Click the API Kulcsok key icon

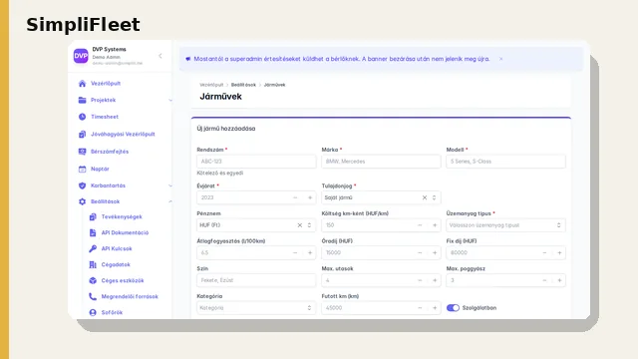(93, 248)
